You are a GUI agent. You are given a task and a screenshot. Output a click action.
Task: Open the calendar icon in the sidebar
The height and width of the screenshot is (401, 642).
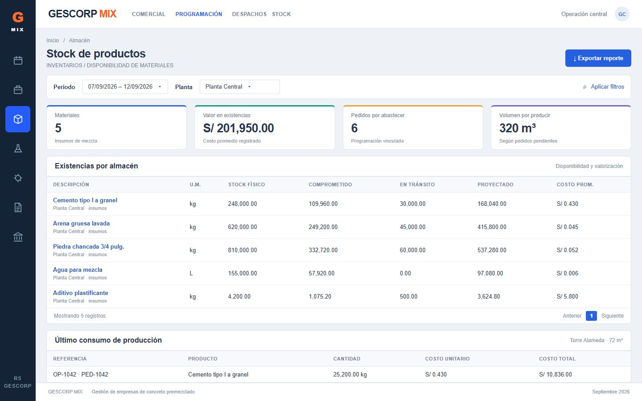[x=18, y=60]
